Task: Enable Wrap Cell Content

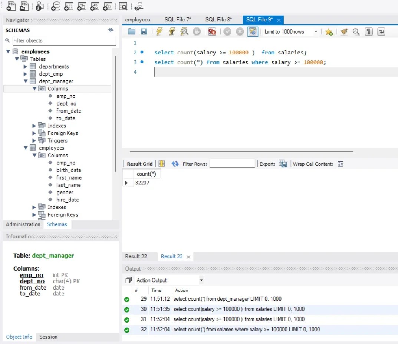Action: tap(340, 163)
